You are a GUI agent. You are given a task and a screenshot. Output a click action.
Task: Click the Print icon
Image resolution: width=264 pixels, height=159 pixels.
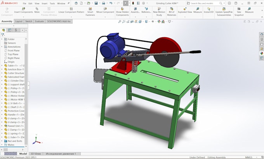(104, 3)
